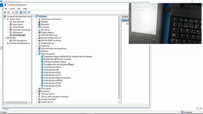Image resolution: width=203 pixels, height=114 pixels.
Task: Click right scroll arrow in left pane
Action: pos(30,102)
